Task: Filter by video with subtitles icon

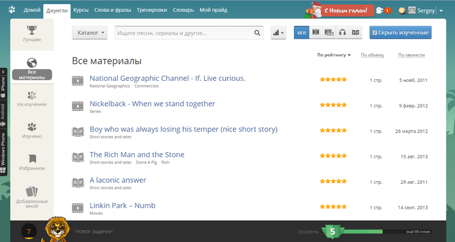Action: click(329, 32)
